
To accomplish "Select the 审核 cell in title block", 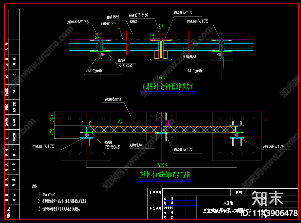I will pyautogui.click(x=168, y=213).
